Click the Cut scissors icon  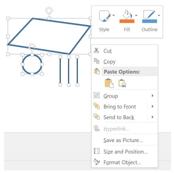pos(96,50)
